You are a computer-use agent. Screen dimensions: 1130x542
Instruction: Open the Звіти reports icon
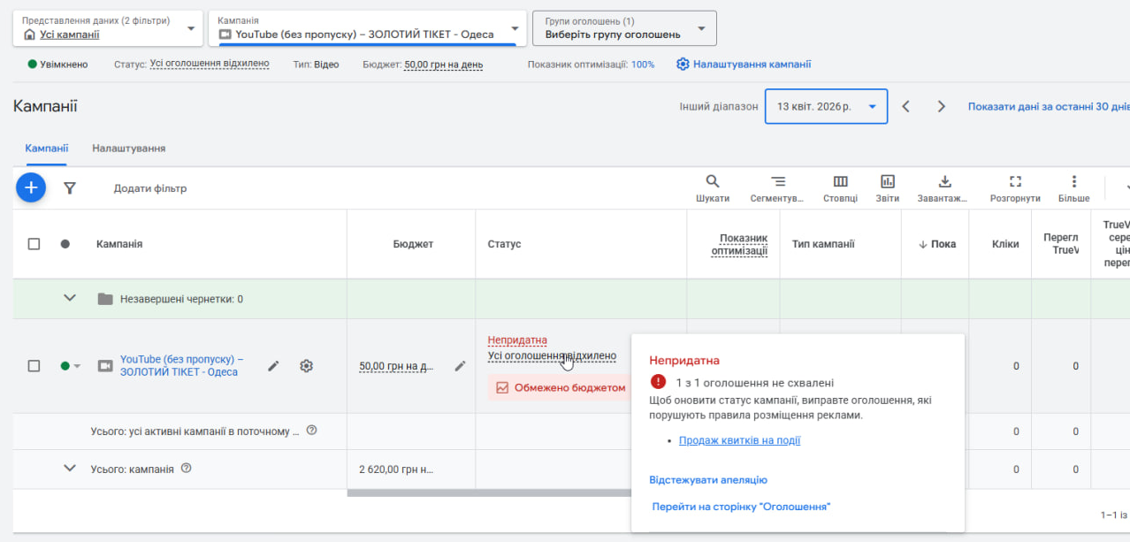888,182
